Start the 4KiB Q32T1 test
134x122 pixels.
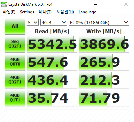coord(15,80)
